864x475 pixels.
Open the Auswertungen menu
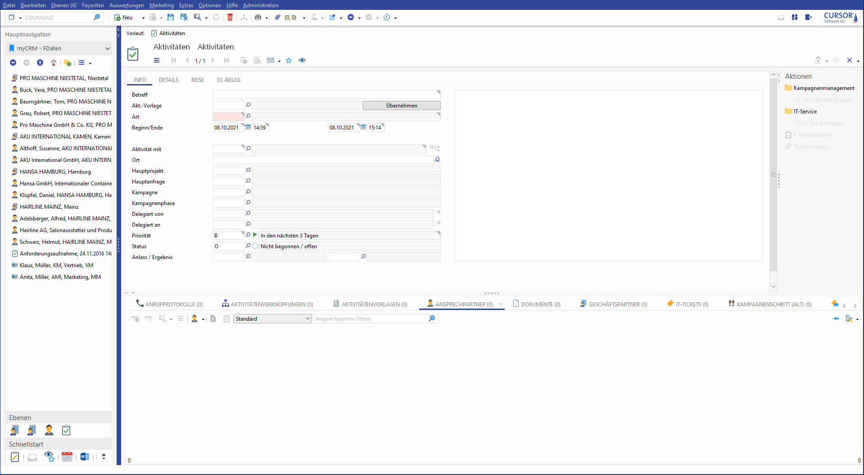[127, 5]
